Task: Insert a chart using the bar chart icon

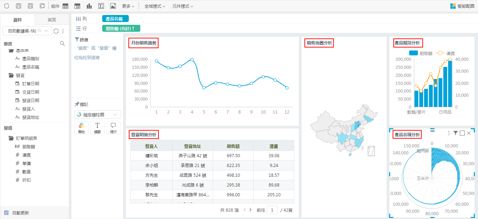Action: pos(89,6)
